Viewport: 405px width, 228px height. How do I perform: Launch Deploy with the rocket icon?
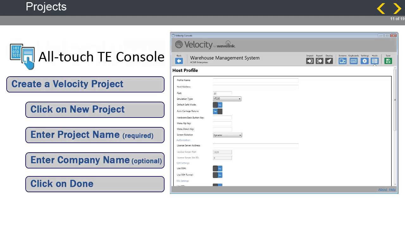[329, 61]
